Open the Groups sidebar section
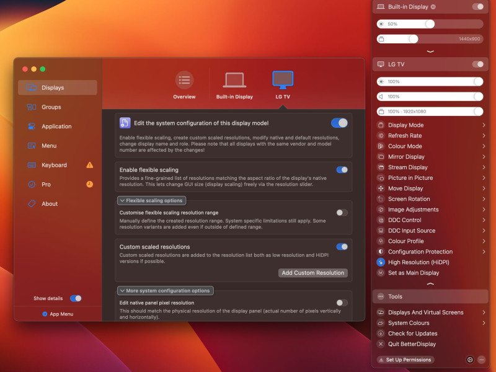The width and height of the screenshot is (496, 372). click(58, 107)
